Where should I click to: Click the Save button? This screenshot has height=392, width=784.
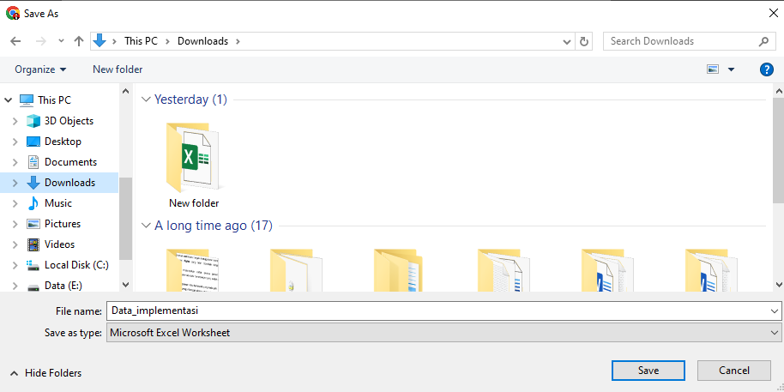(648, 371)
